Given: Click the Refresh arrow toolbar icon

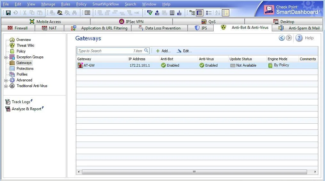Looking at the screenshot, I should click(x=15, y=13).
